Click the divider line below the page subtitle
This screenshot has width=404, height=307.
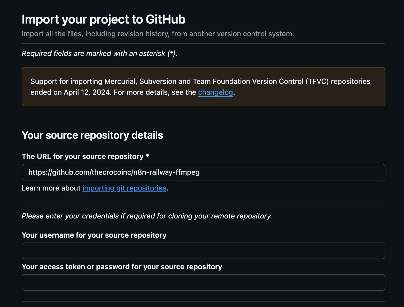[203, 43]
